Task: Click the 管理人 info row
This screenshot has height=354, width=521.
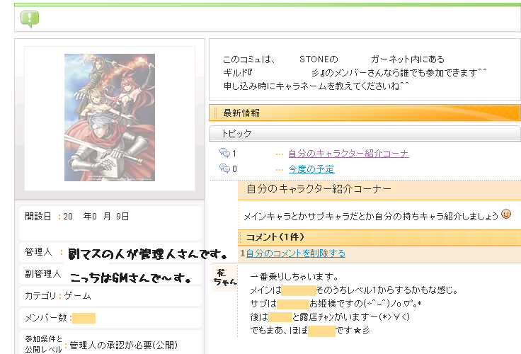Action: pyautogui.click(x=110, y=253)
